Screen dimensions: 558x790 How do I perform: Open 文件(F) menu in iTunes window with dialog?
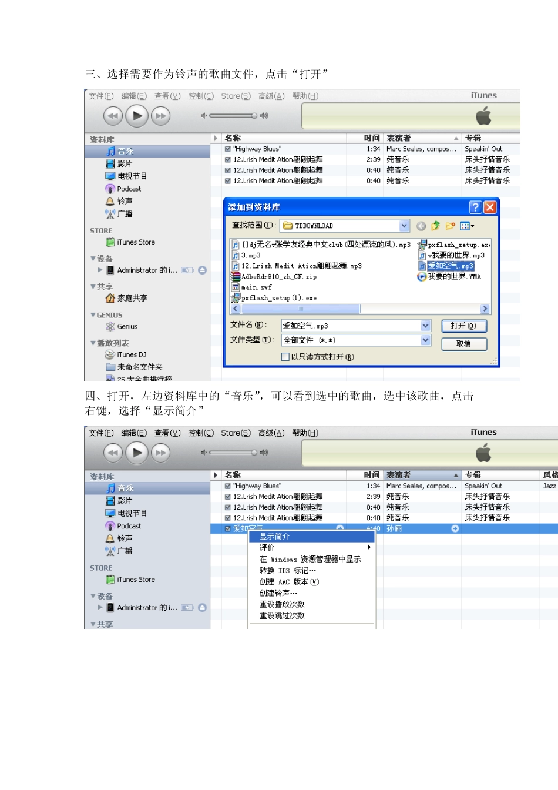click(101, 96)
